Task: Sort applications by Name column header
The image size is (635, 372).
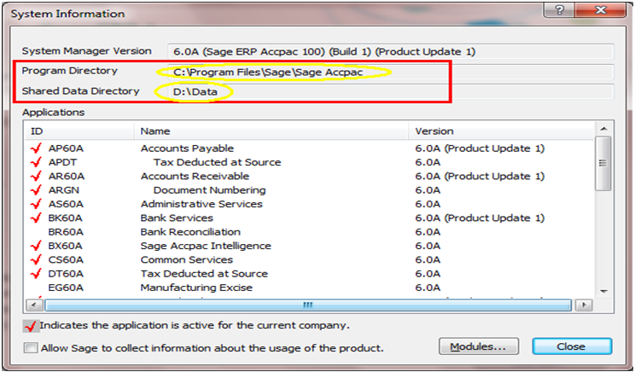Action: pos(271,131)
